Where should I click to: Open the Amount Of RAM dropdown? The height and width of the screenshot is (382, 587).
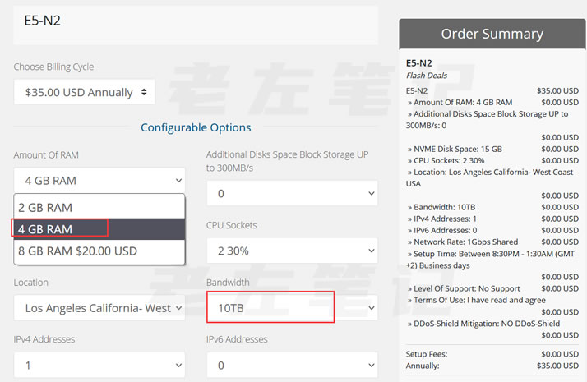[99, 181]
